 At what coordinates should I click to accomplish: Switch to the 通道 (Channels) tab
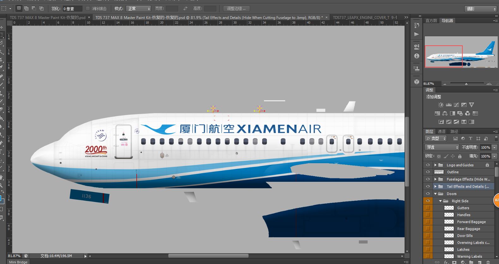tap(442, 131)
